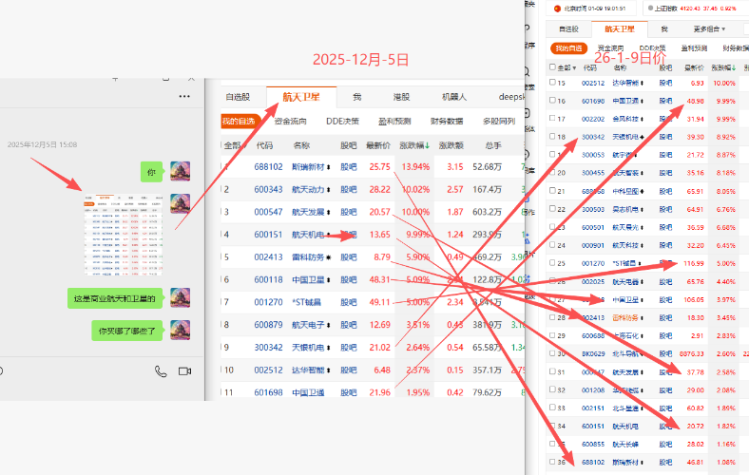Select 航天卫星 tab beside 更多组合
This screenshot has height=475, width=749.
tap(620, 29)
